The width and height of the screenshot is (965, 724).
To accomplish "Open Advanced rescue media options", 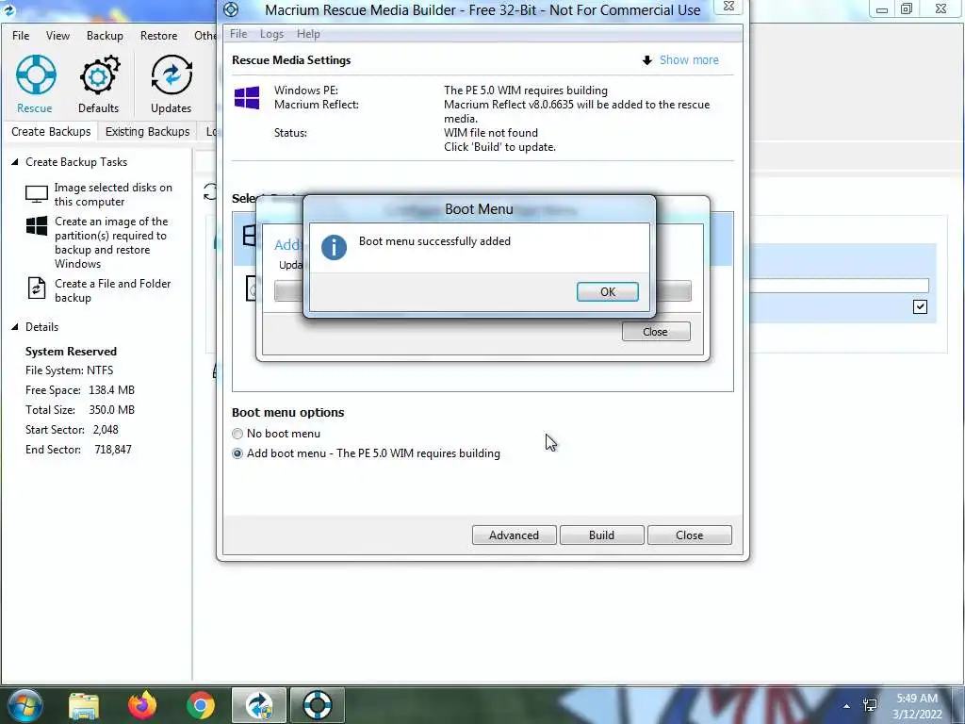I will coord(514,535).
